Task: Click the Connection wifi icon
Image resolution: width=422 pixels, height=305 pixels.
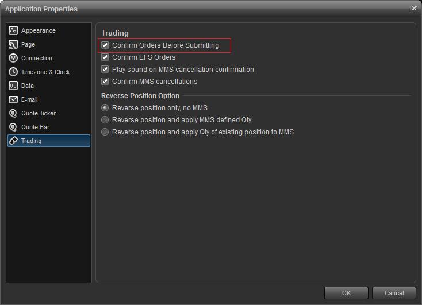Action: click(13, 58)
